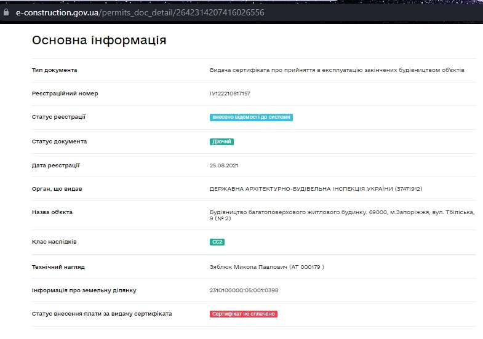Click the 'Статус документа' label
The width and height of the screenshot is (483, 339).
[x=60, y=142]
